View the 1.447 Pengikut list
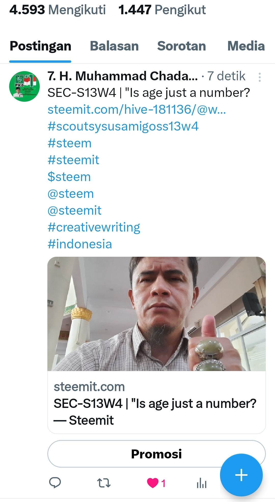 tap(162, 10)
